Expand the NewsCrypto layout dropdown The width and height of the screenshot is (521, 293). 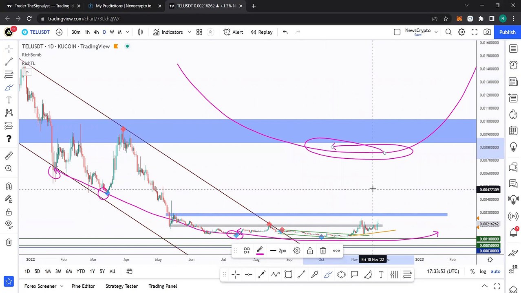click(436, 32)
